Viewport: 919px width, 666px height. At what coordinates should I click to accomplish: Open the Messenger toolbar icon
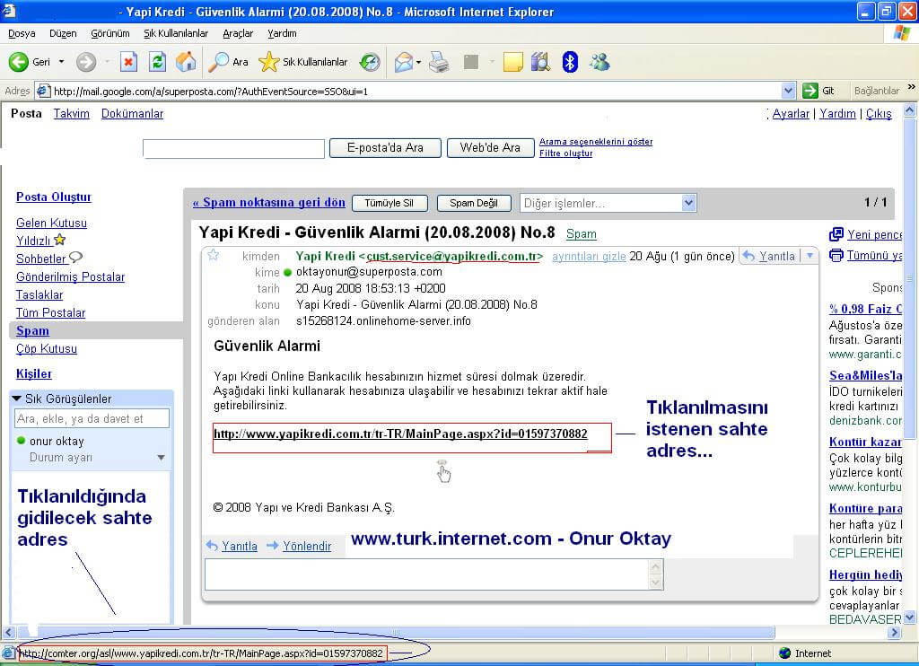(x=600, y=62)
